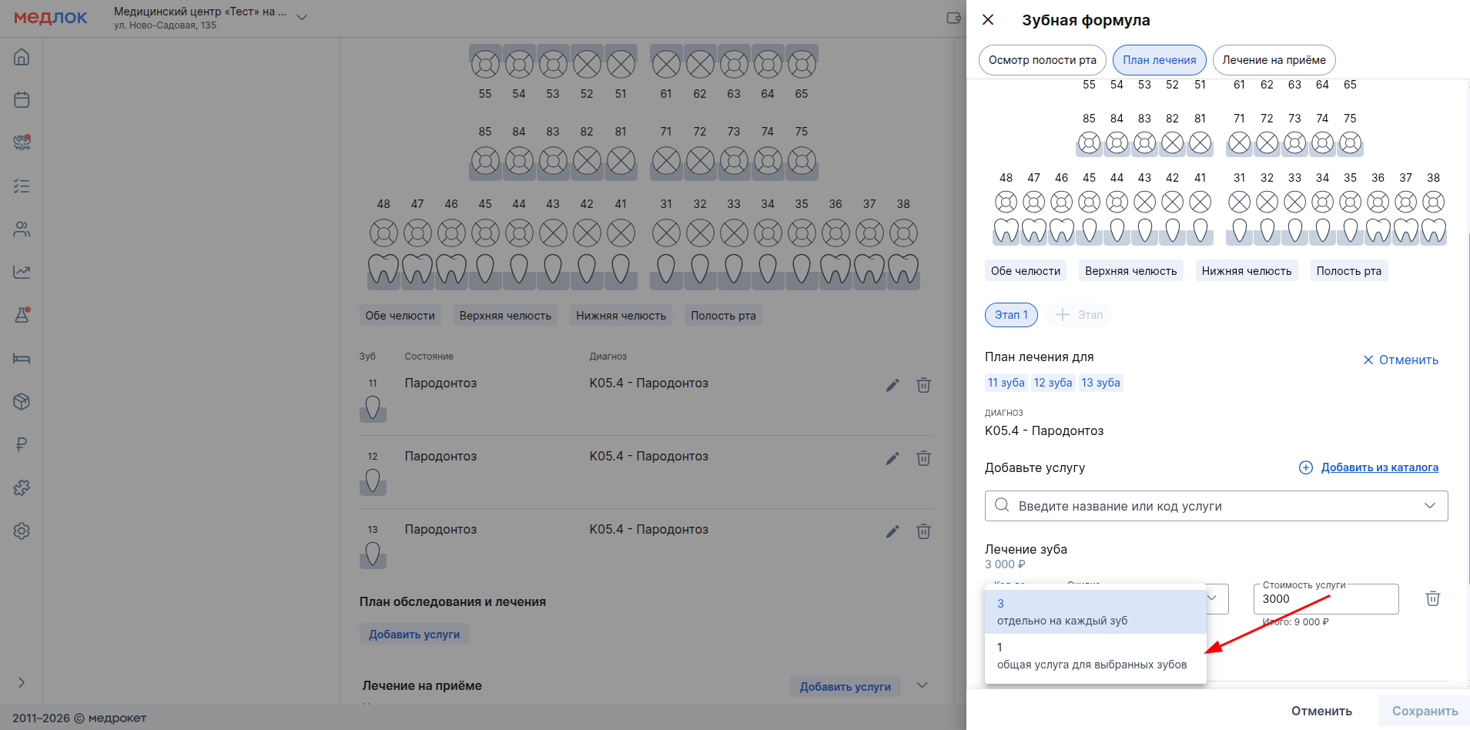
Task: Select the Нижняя челюсть chip in panel
Action: coord(1246,271)
